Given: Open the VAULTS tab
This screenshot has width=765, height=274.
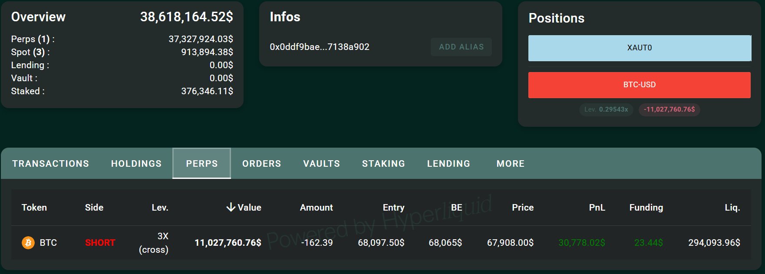Looking at the screenshot, I should click(x=321, y=164).
